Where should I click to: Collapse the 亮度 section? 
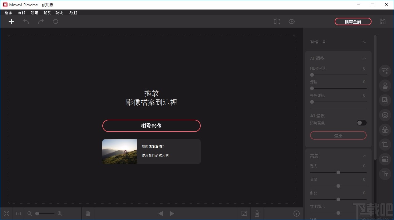click(364, 156)
